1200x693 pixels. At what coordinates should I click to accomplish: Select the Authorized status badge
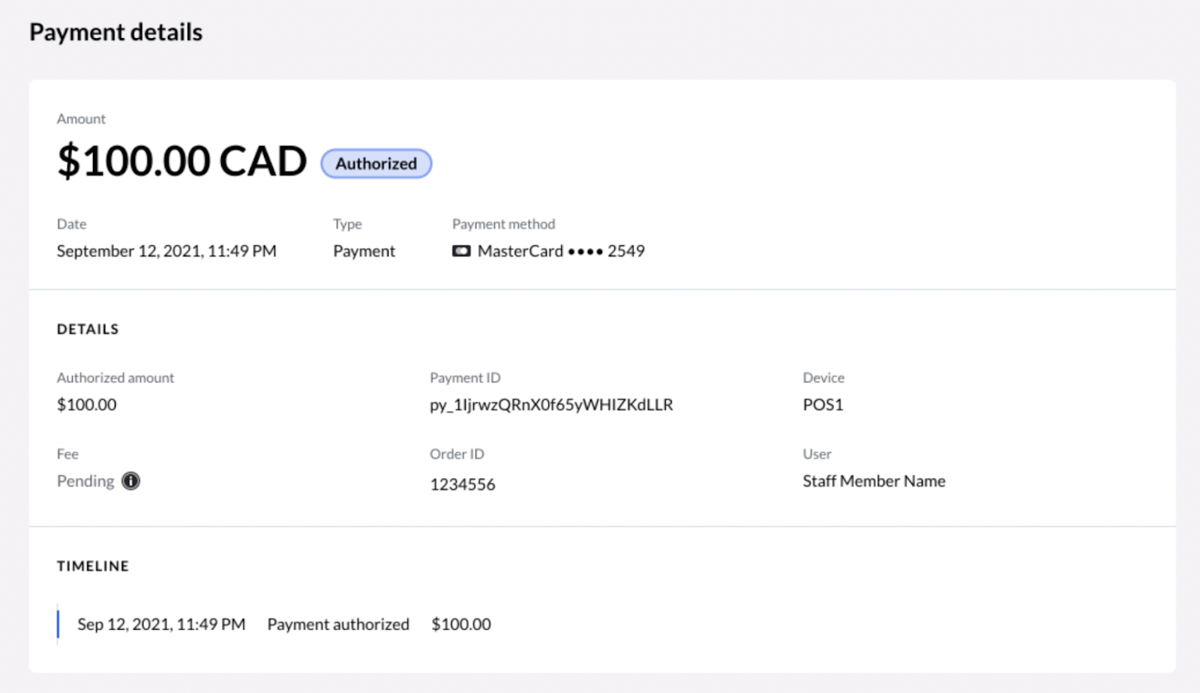click(x=376, y=163)
